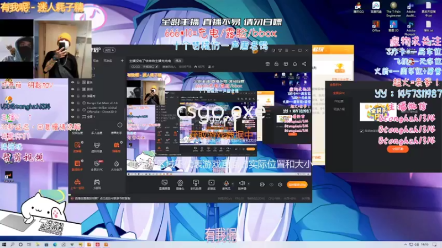The width and height of the screenshot is (442, 248).
Task: Mute the microphone in the bottom bar
Action: (226, 184)
